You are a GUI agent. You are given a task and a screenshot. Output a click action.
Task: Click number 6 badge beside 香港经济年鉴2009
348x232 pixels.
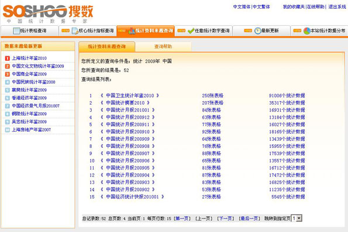click(x=8, y=98)
